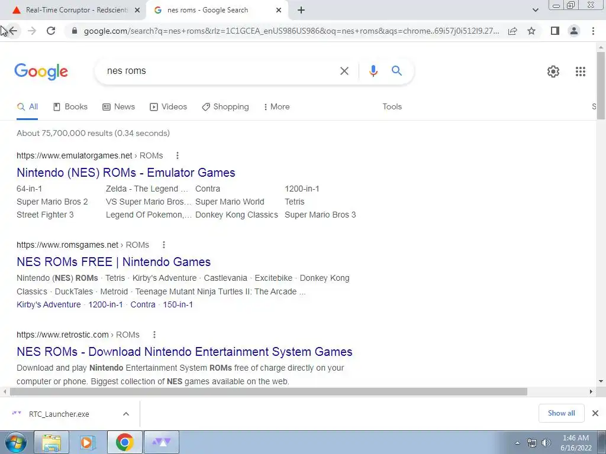Switch to the Books results tab
This screenshot has width=606, height=454.
(70, 107)
